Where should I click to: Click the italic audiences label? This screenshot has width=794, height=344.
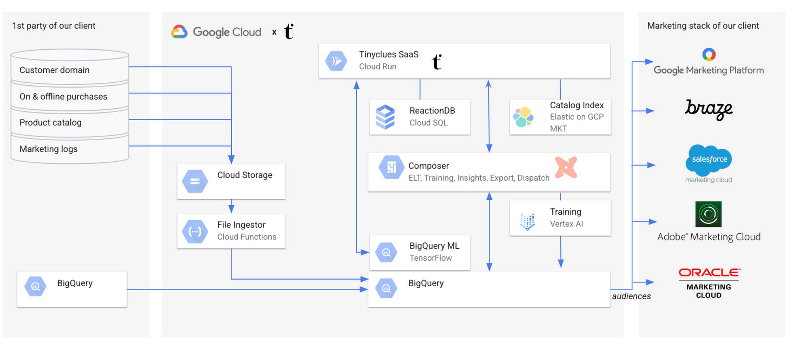(x=631, y=296)
